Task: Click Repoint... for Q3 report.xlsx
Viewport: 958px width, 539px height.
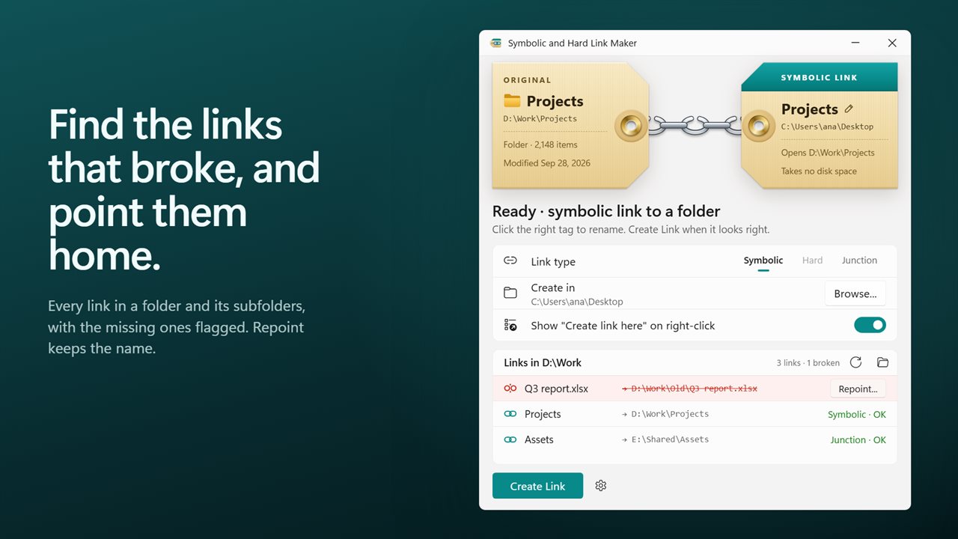Action: [x=858, y=389]
